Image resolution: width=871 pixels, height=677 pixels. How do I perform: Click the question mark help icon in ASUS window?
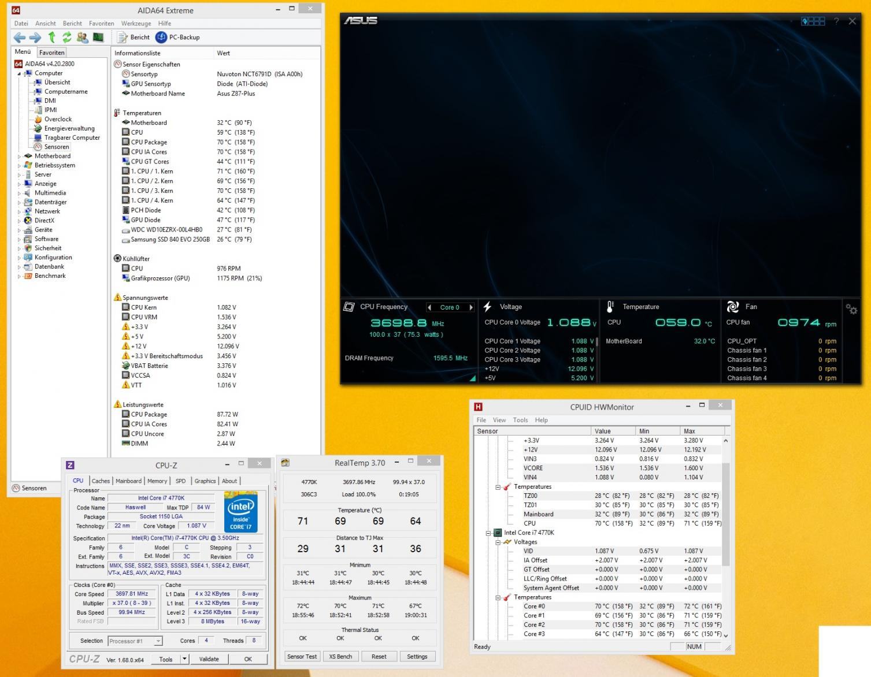(836, 21)
